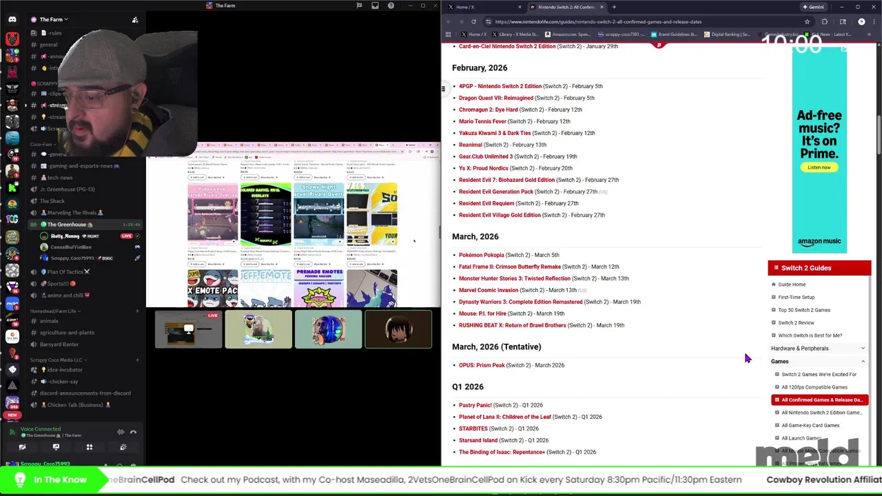The height and width of the screenshot is (496, 882).
Task: Open agriculture-and-plants channel
Action: click(67, 332)
